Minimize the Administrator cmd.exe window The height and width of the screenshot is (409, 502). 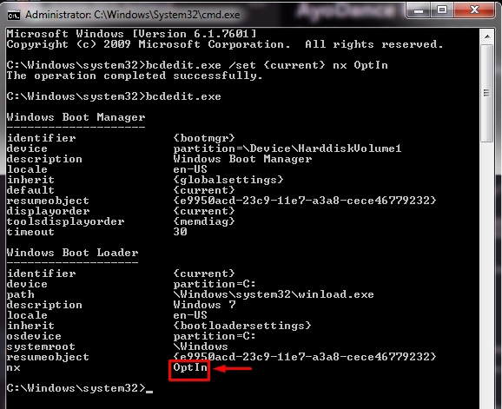click(419, 11)
